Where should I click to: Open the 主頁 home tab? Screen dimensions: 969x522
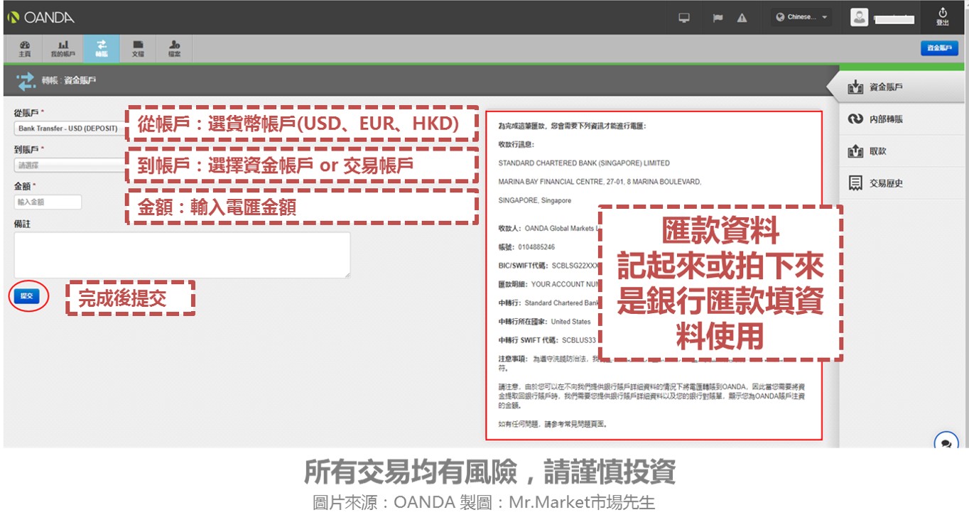[25, 48]
